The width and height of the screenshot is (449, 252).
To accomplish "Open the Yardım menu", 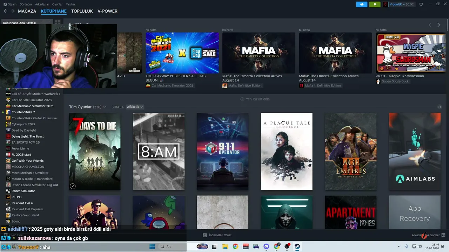I will pyautogui.click(x=70, y=4).
